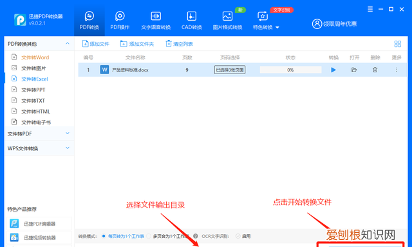This screenshot has height=247, width=412.
Task: Select 多页合为1个工作表 mode
Action: point(168,236)
